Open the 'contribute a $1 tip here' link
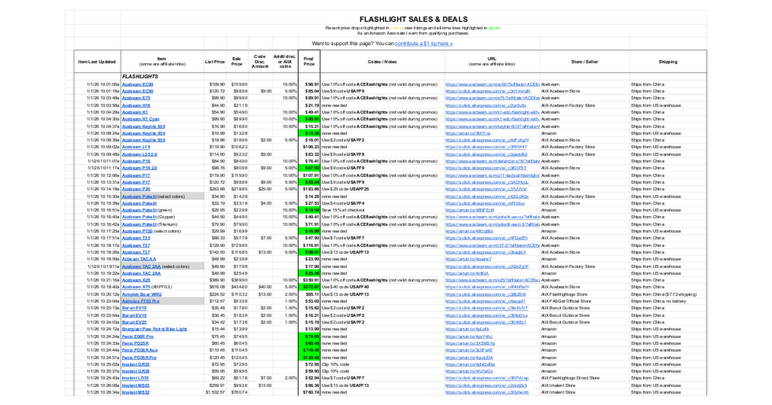 [424, 44]
